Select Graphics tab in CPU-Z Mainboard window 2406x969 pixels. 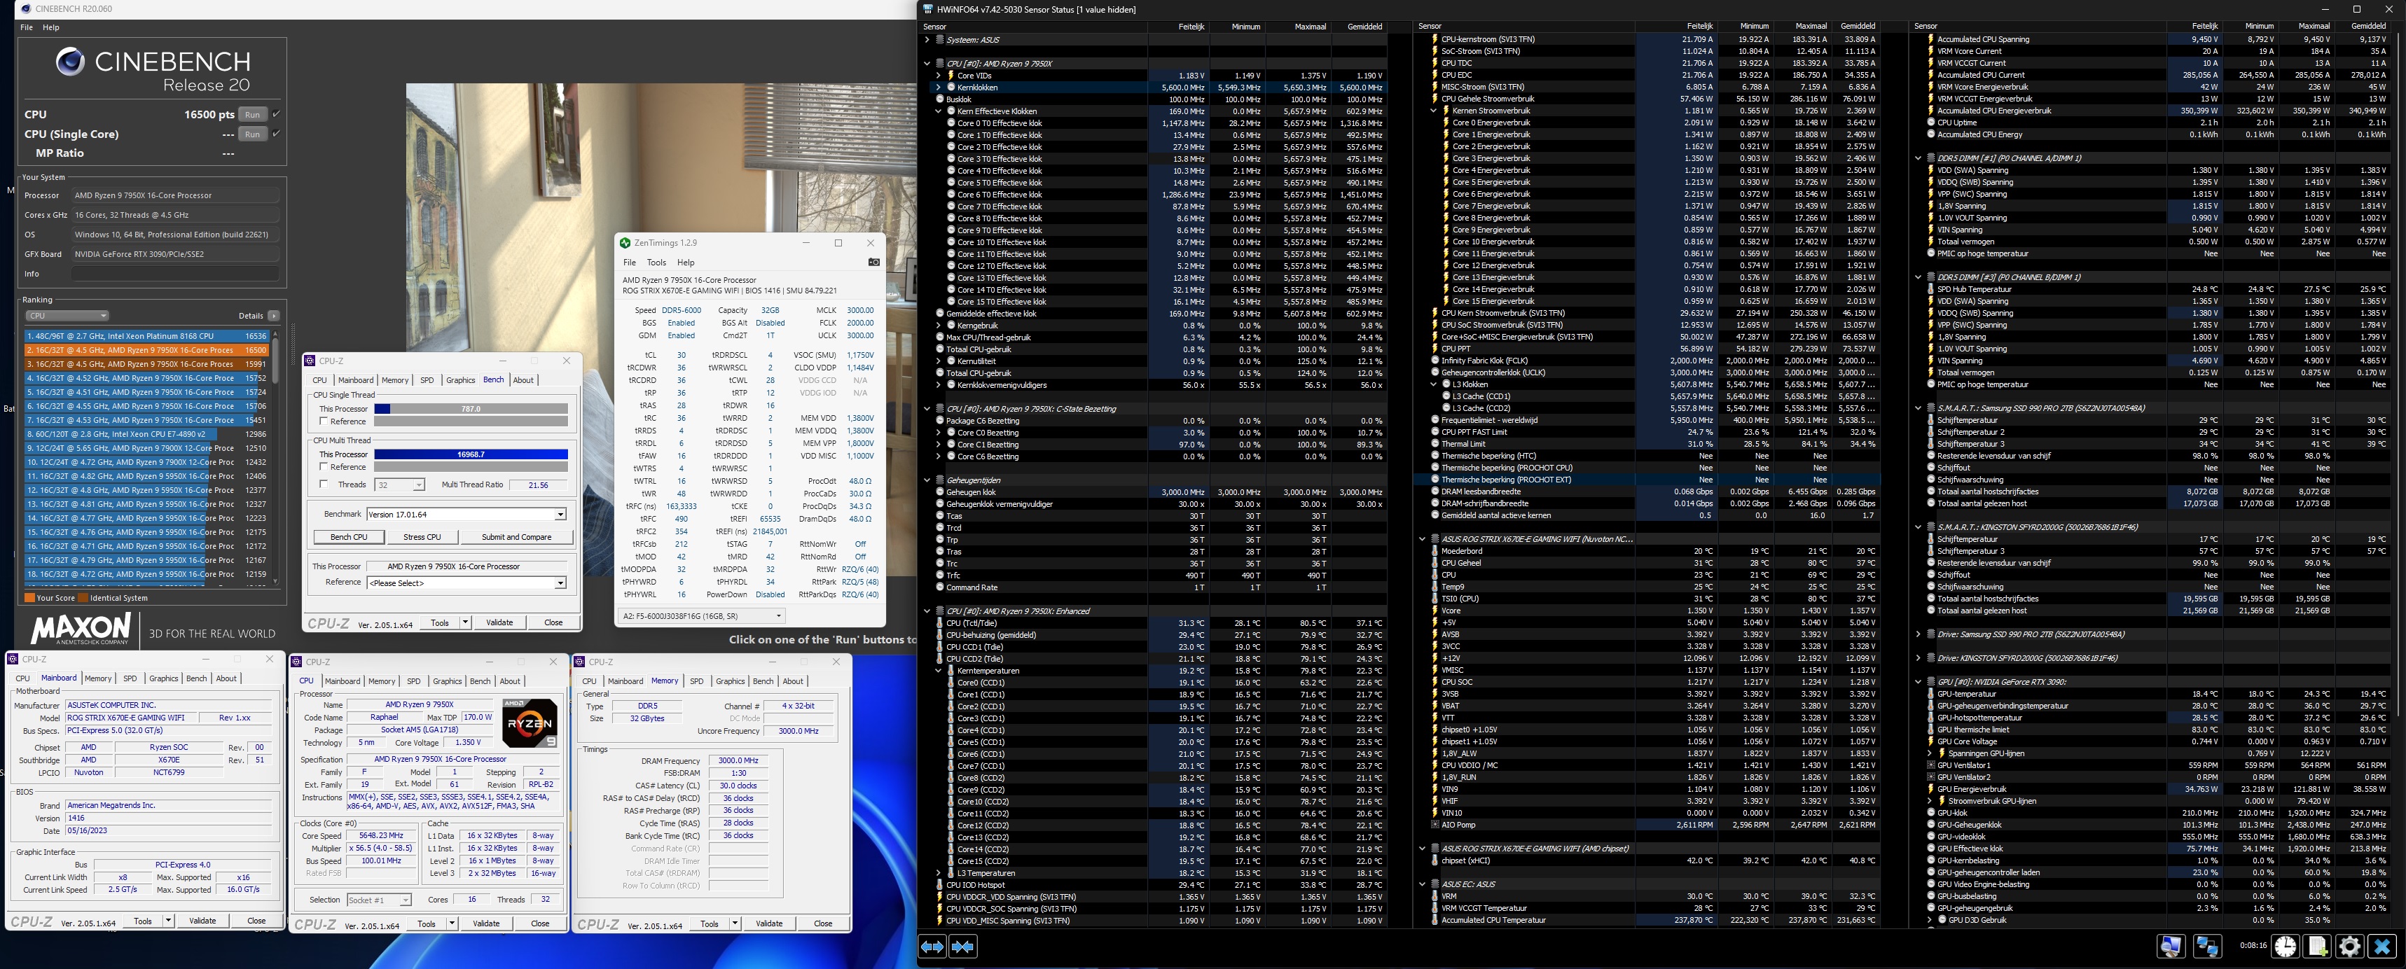[163, 678]
